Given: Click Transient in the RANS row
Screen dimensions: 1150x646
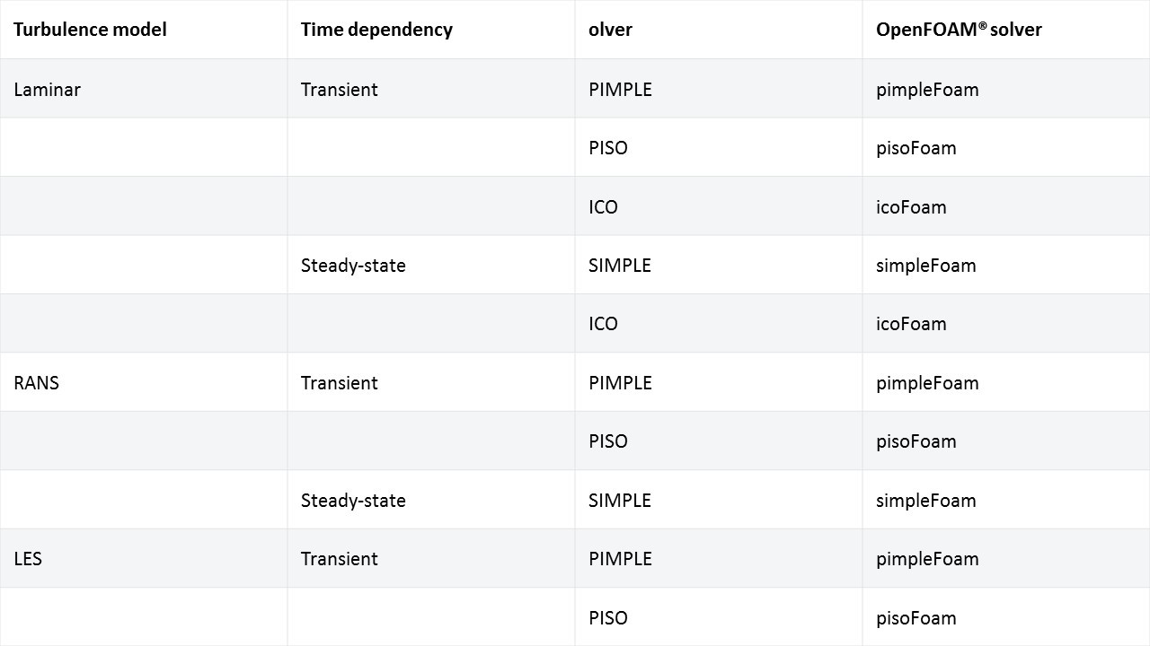Looking at the screenshot, I should coord(339,383).
